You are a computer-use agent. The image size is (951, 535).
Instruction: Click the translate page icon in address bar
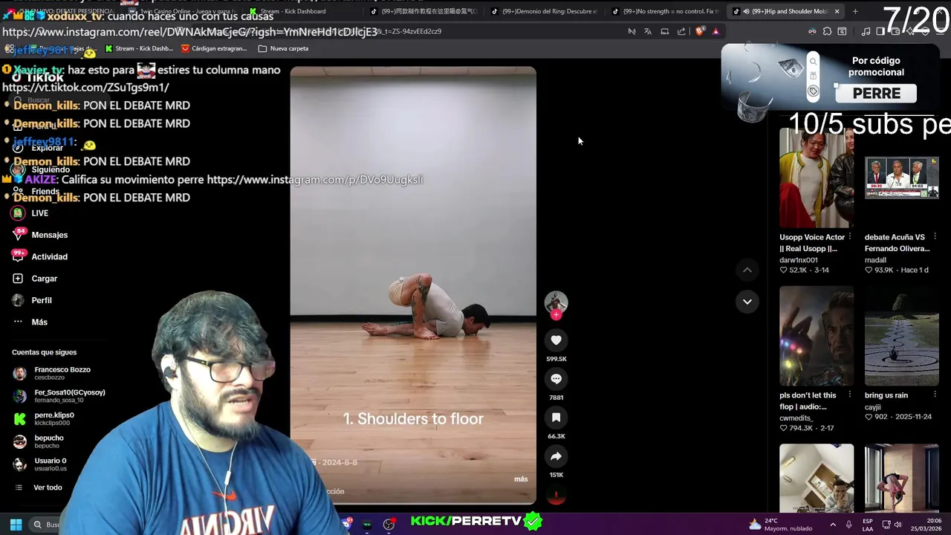point(648,31)
